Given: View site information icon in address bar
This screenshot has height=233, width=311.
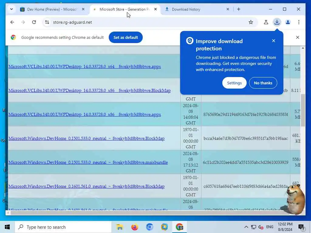Looking at the screenshot, I should point(47,22).
